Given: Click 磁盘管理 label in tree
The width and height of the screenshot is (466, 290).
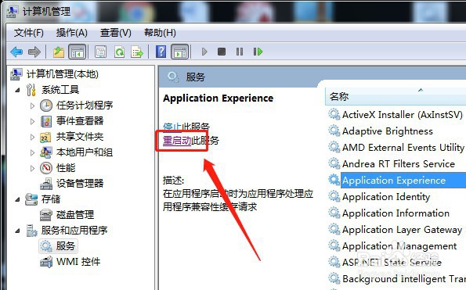Looking at the screenshot, I should click(x=75, y=215).
